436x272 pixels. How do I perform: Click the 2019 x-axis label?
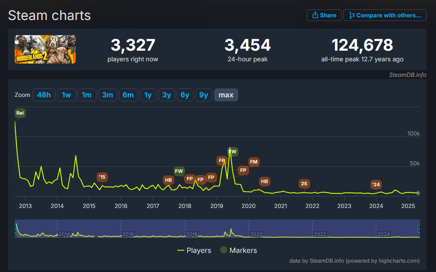pos(216,206)
